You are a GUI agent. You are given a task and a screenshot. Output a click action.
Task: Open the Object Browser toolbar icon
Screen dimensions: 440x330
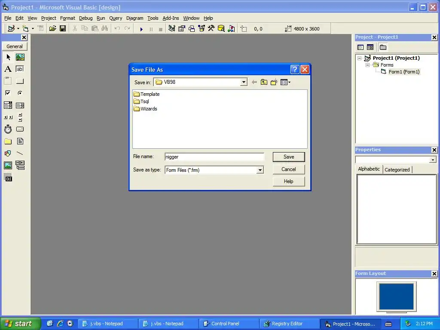[202, 29]
